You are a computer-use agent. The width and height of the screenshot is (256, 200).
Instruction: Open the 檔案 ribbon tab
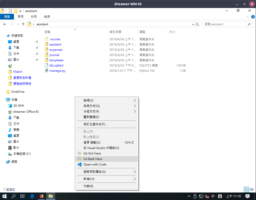point(7,17)
